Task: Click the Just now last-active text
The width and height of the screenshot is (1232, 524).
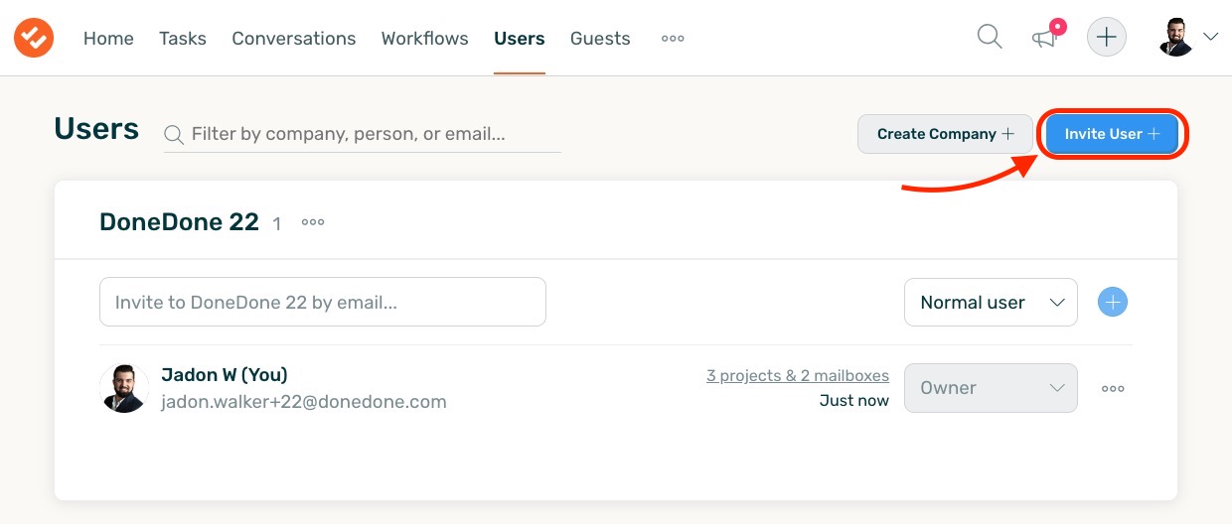Action: point(854,401)
